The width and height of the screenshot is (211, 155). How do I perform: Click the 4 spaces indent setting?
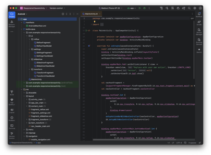192,143
